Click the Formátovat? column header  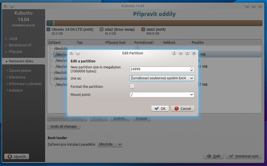[148, 42]
